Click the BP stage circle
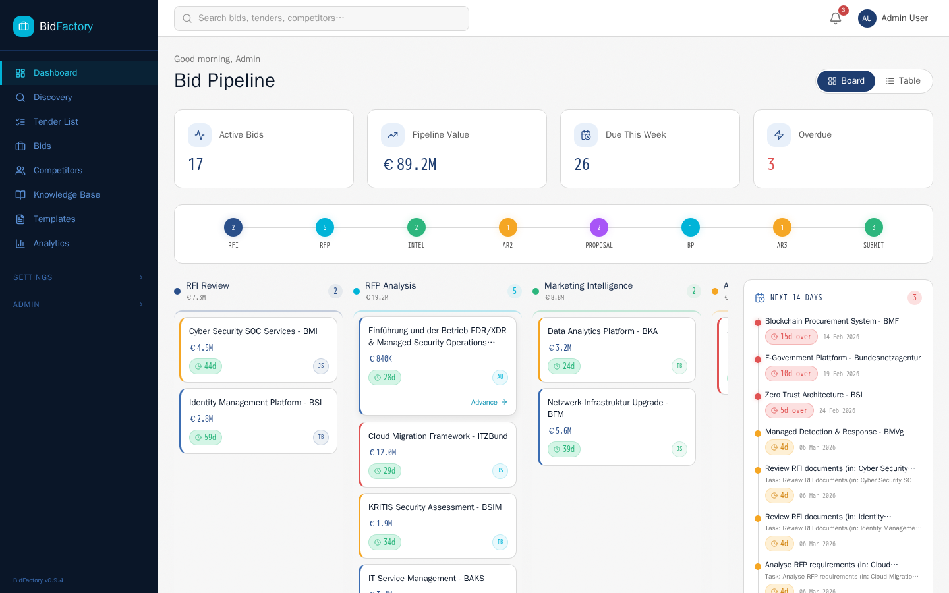The height and width of the screenshot is (593, 949). tap(691, 227)
